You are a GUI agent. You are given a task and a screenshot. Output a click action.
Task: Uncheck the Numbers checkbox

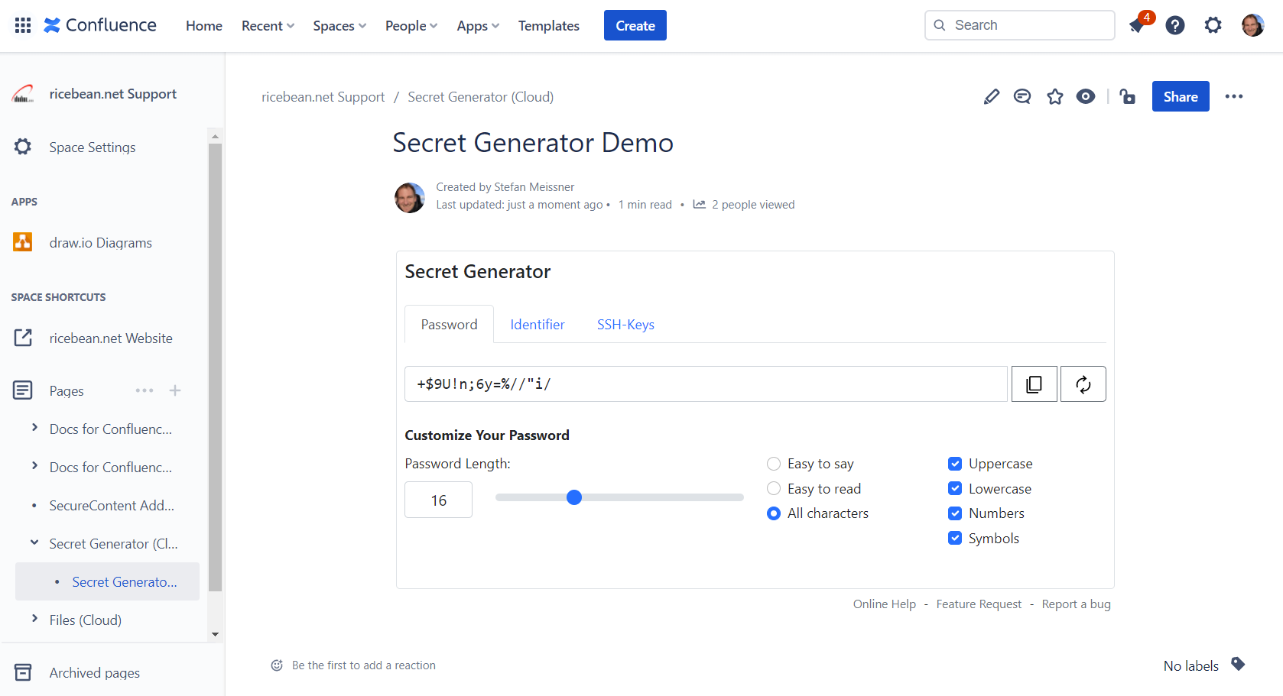[955, 513]
